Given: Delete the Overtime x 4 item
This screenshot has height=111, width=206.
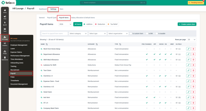Looking at the screenshot, I should pyautogui.click(x=193, y=76).
